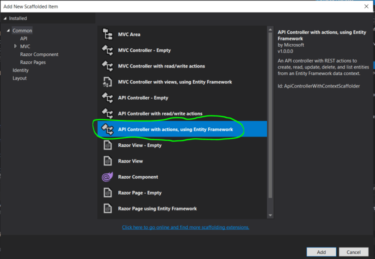This screenshot has height=259, width=375.
Task: Choose API Controller - Empty template name
Action: [x=143, y=97]
